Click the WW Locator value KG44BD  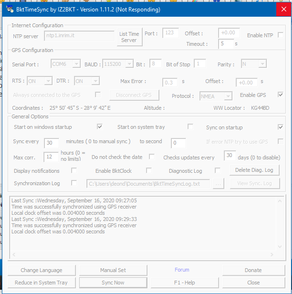pyautogui.click(x=260, y=108)
